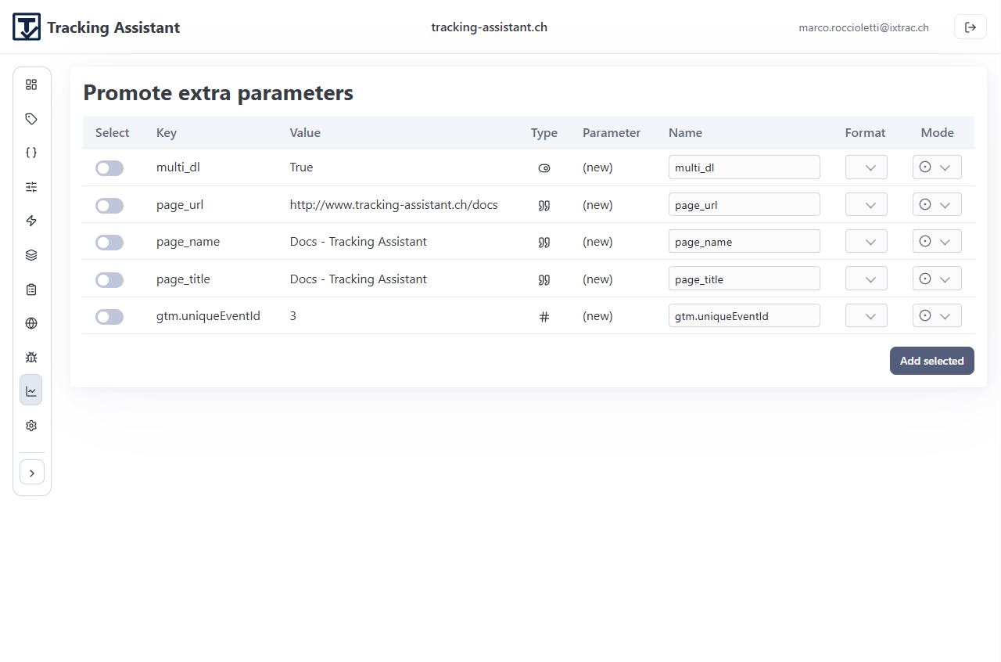Enable the page_url select toggle
The image size is (1001, 662).
[x=109, y=205]
